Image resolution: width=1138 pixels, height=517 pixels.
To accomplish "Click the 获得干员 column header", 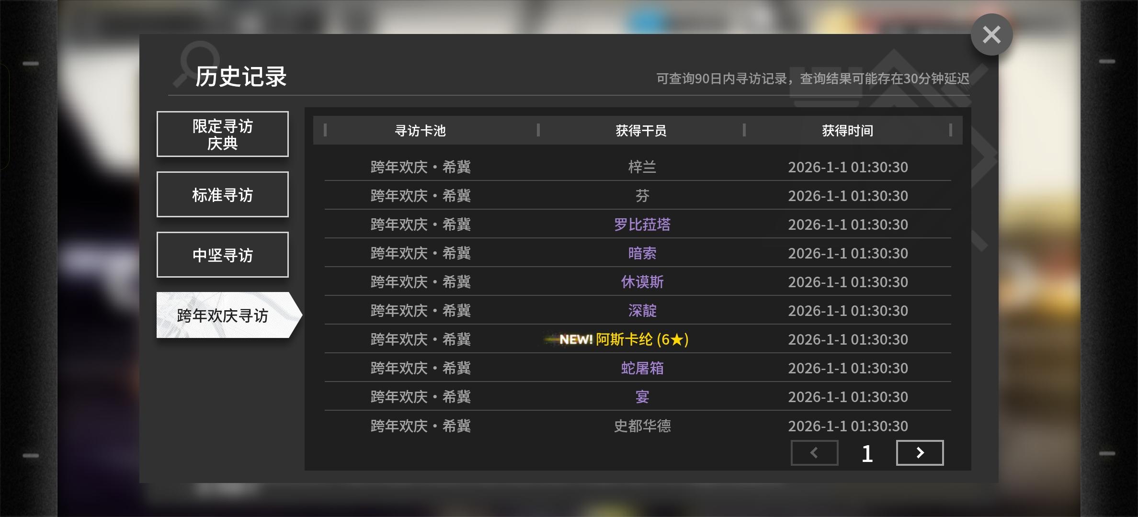I will (641, 130).
